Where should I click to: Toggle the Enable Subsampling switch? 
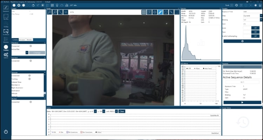pyautogui.click(x=251, y=36)
